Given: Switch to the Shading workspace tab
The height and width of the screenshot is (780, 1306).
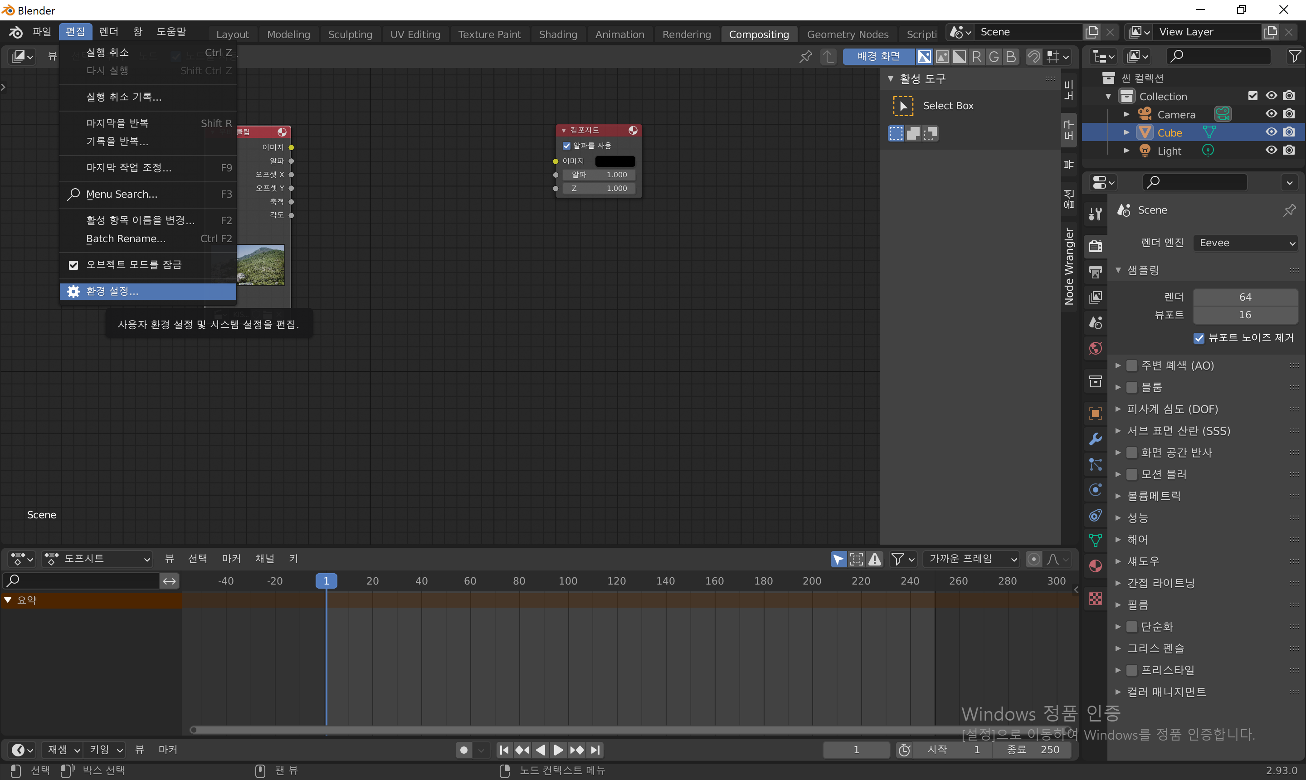Looking at the screenshot, I should click(558, 34).
